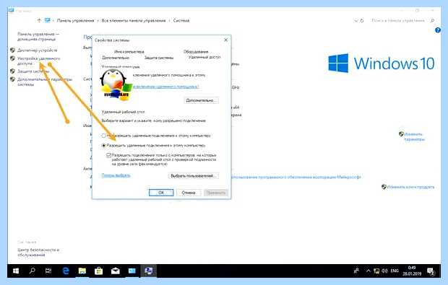Select the active System window taskbar icon
Viewport: 448px width, 285px height.
coord(149,271)
